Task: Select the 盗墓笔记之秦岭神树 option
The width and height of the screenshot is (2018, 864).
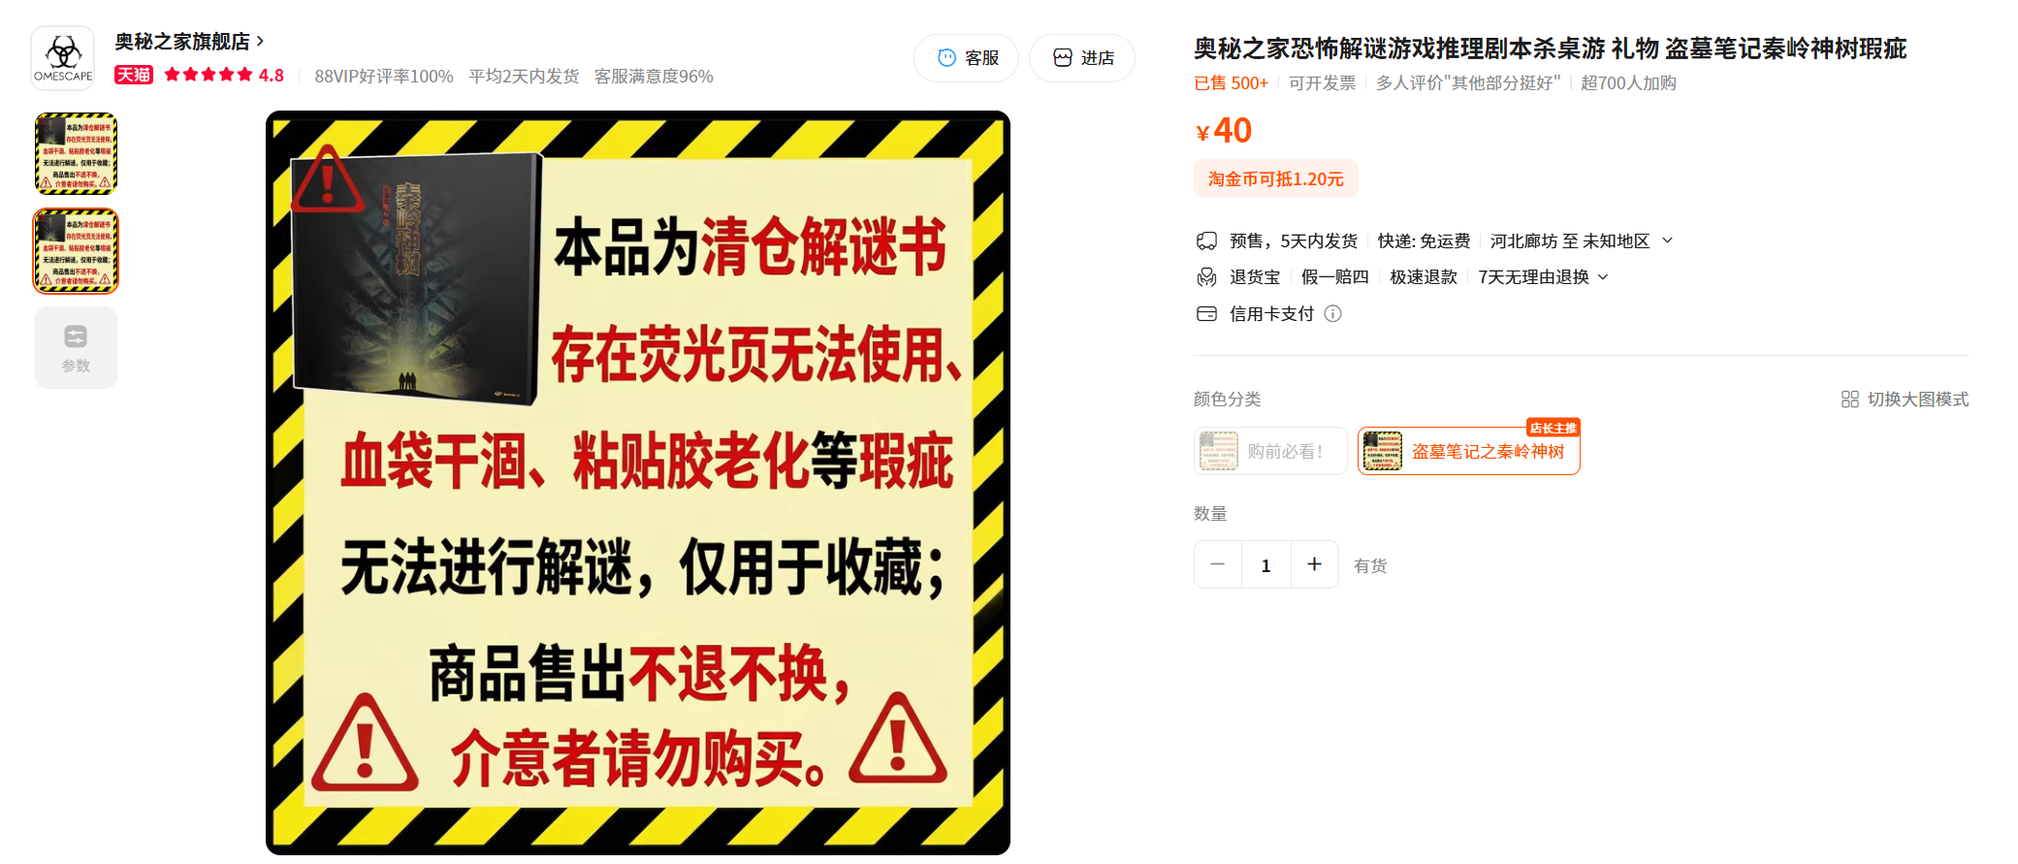Action: (x=1468, y=451)
